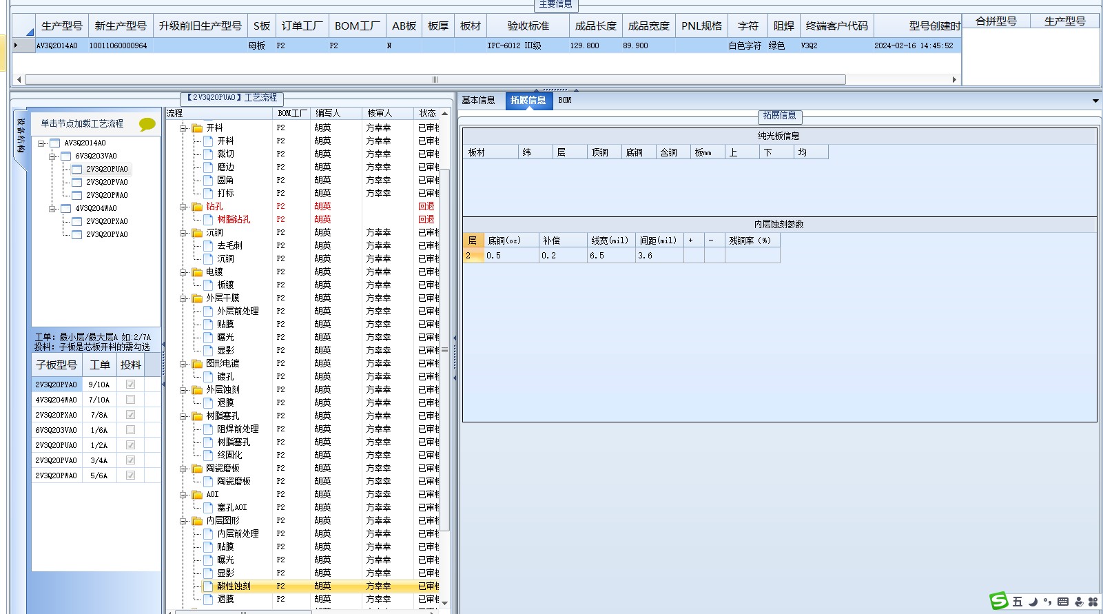This screenshot has height=614, width=1103.
Task: Click the 塞孔AOI document icon
Action: pos(208,507)
